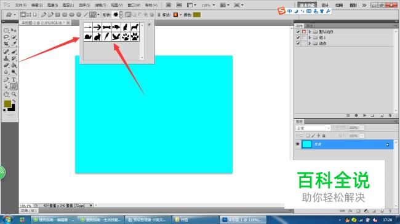The height and width of the screenshot is (224, 400).
Task: Hide the background layer eye icon
Action: [298, 144]
